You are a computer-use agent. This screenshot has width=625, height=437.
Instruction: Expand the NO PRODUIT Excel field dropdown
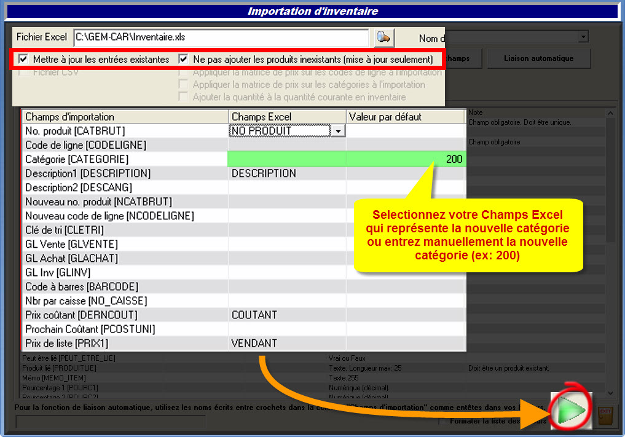(x=338, y=131)
